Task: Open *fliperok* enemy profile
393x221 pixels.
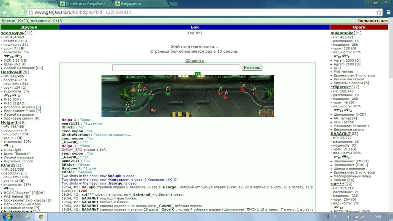Action: click(341, 87)
